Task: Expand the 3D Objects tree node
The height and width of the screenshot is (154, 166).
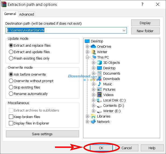Action: coord(93,63)
